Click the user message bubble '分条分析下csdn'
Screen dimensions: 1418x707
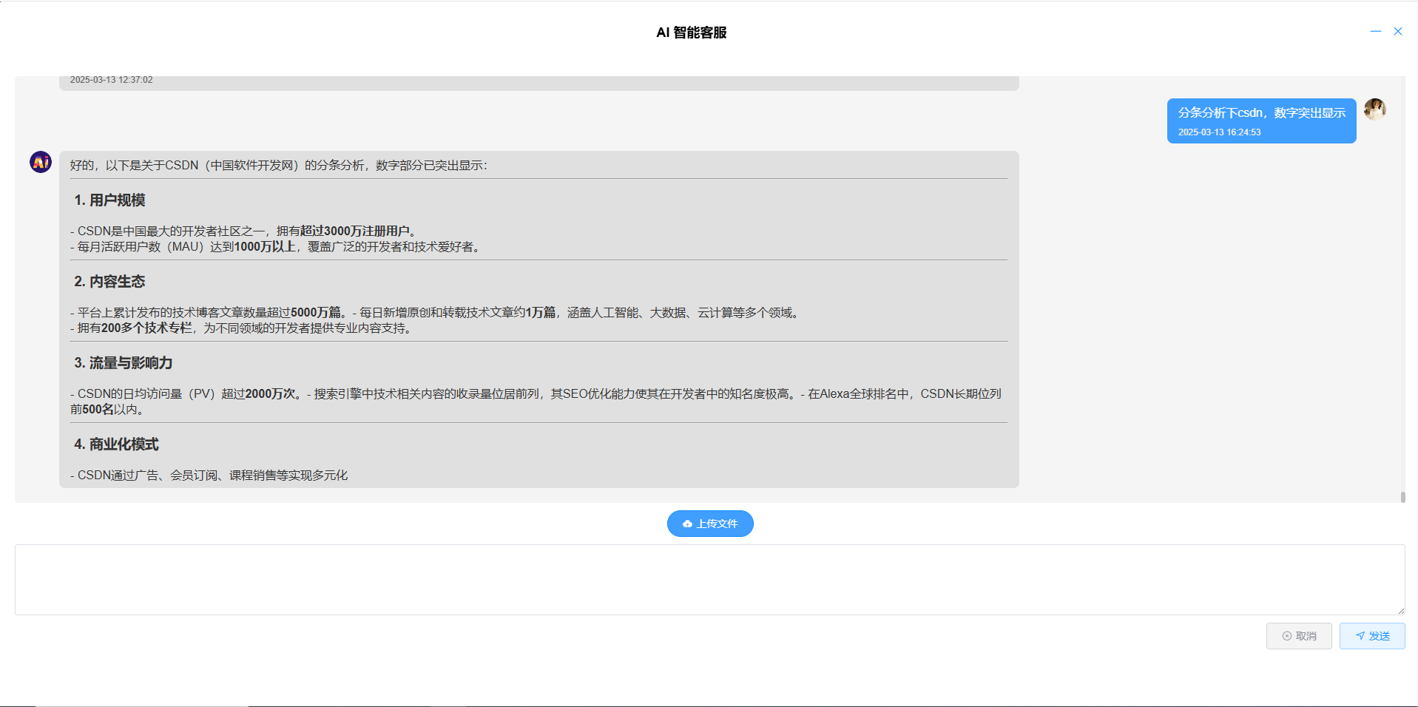point(1262,121)
